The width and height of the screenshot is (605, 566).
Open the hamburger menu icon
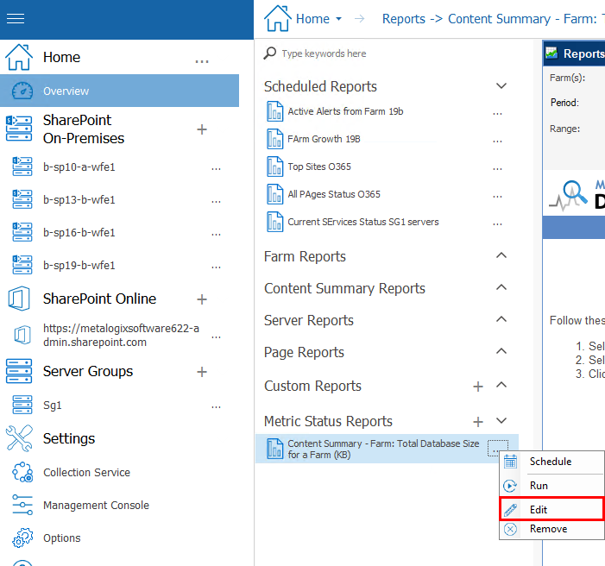click(x=16, y=19)
